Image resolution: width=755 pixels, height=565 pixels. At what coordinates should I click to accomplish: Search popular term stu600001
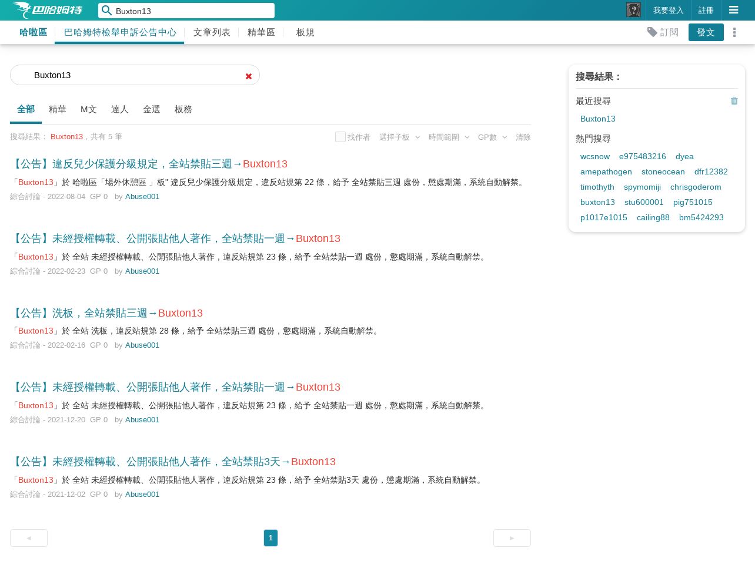[x=644, y=202]
